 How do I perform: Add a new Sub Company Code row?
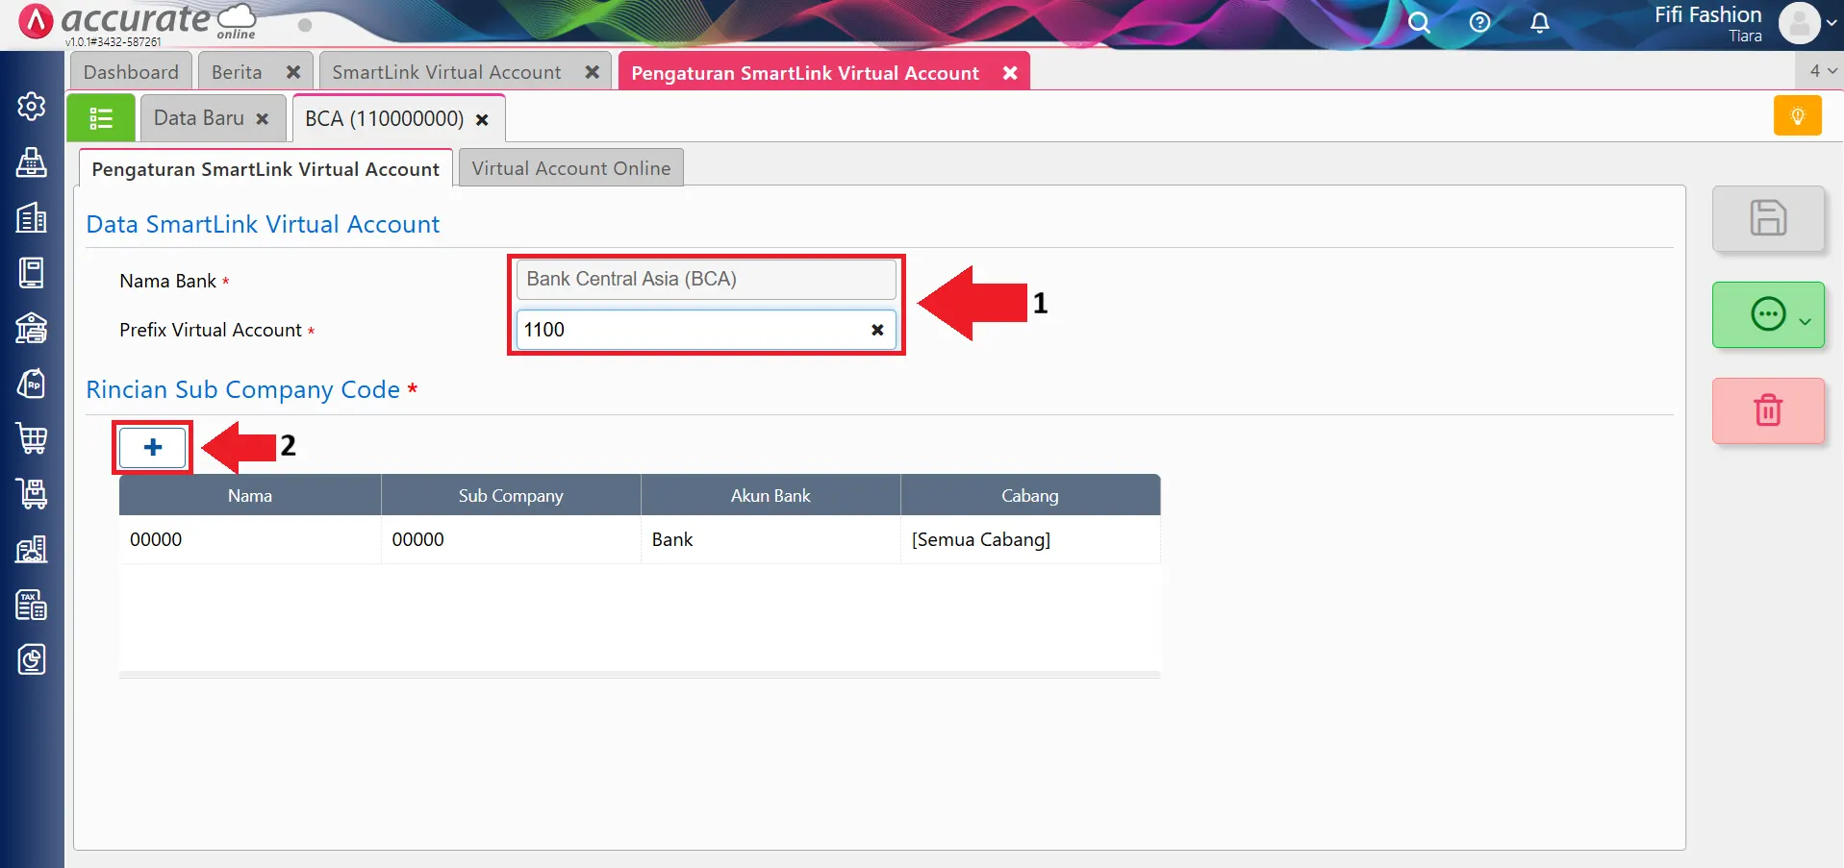click(x=153, y=447)
